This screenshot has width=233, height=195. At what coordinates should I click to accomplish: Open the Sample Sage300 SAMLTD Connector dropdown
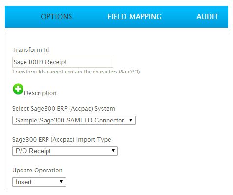point(74,121)
